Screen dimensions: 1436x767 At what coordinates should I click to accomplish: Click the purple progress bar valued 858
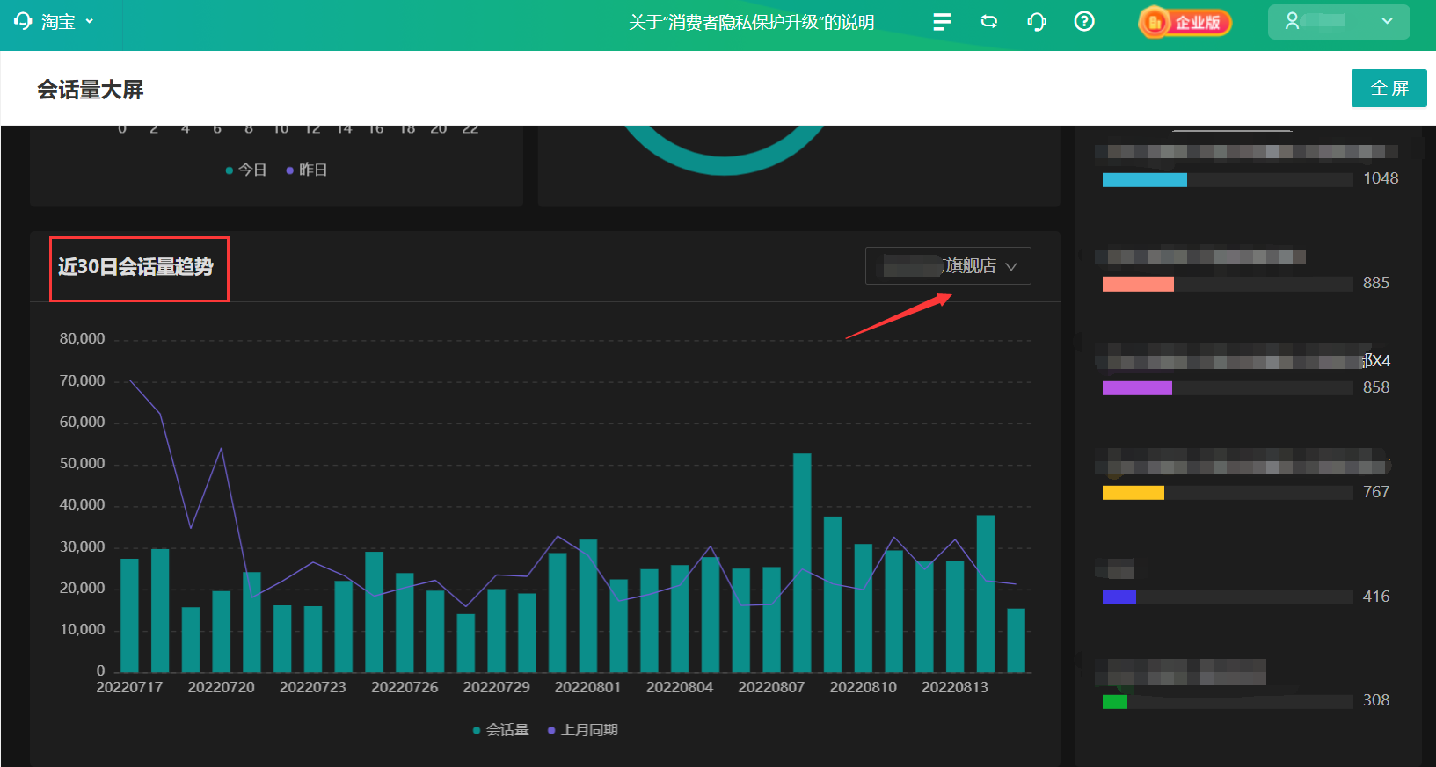point(1137,388)
